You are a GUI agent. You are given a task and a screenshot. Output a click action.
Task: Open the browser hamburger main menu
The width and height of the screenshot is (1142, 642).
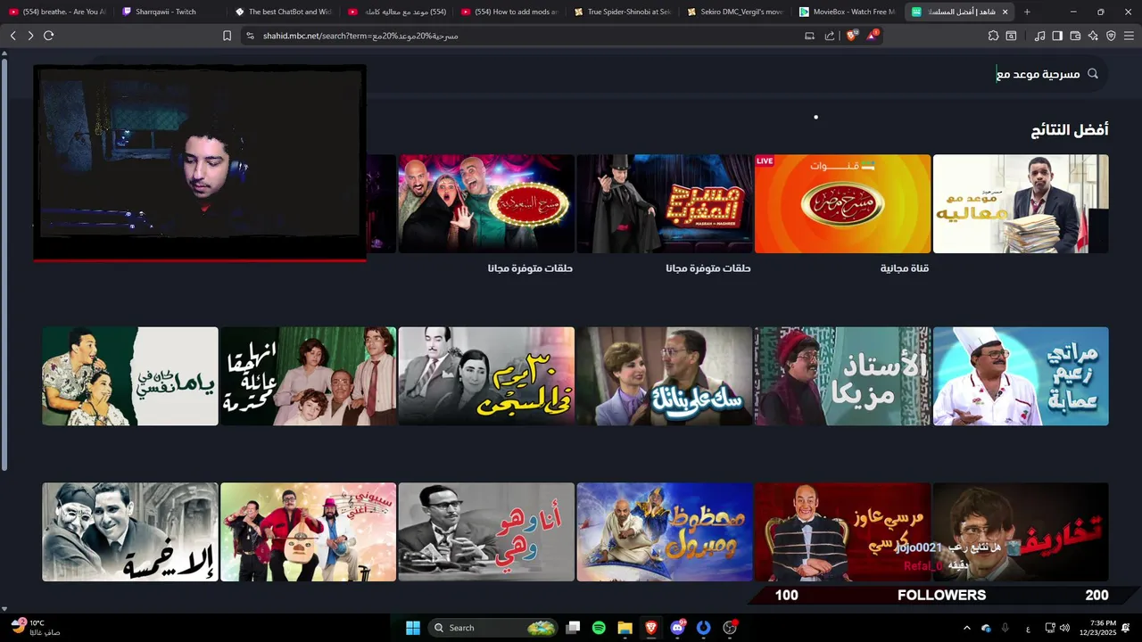point(1129,36)
